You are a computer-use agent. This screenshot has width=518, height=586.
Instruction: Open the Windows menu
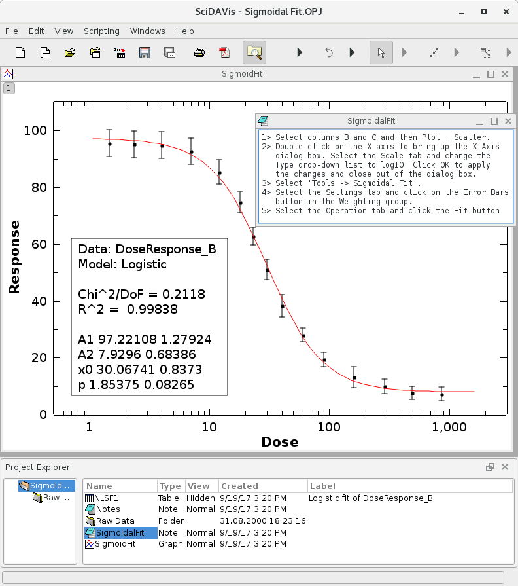pyautogui.click(x=147, y=31)
